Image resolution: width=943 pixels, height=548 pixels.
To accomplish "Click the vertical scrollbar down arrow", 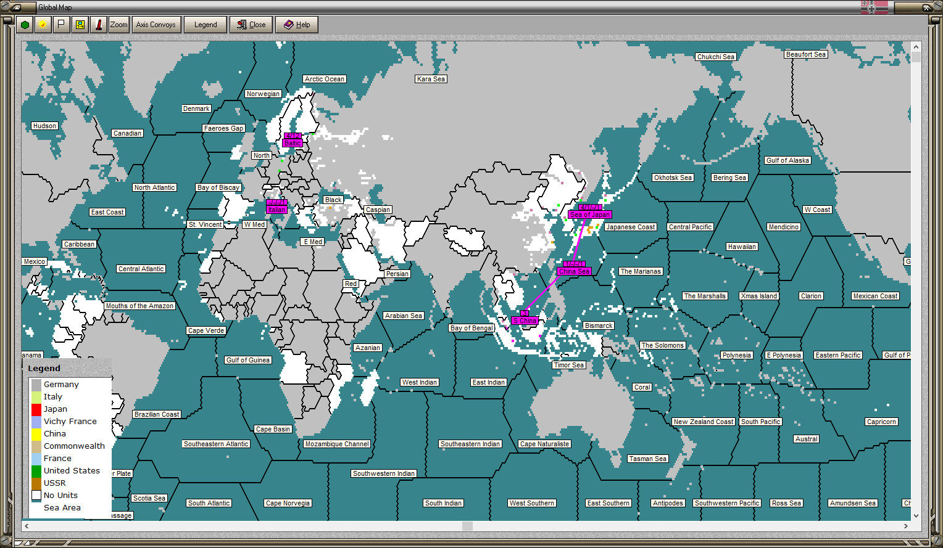I will [x=916, y=516].
